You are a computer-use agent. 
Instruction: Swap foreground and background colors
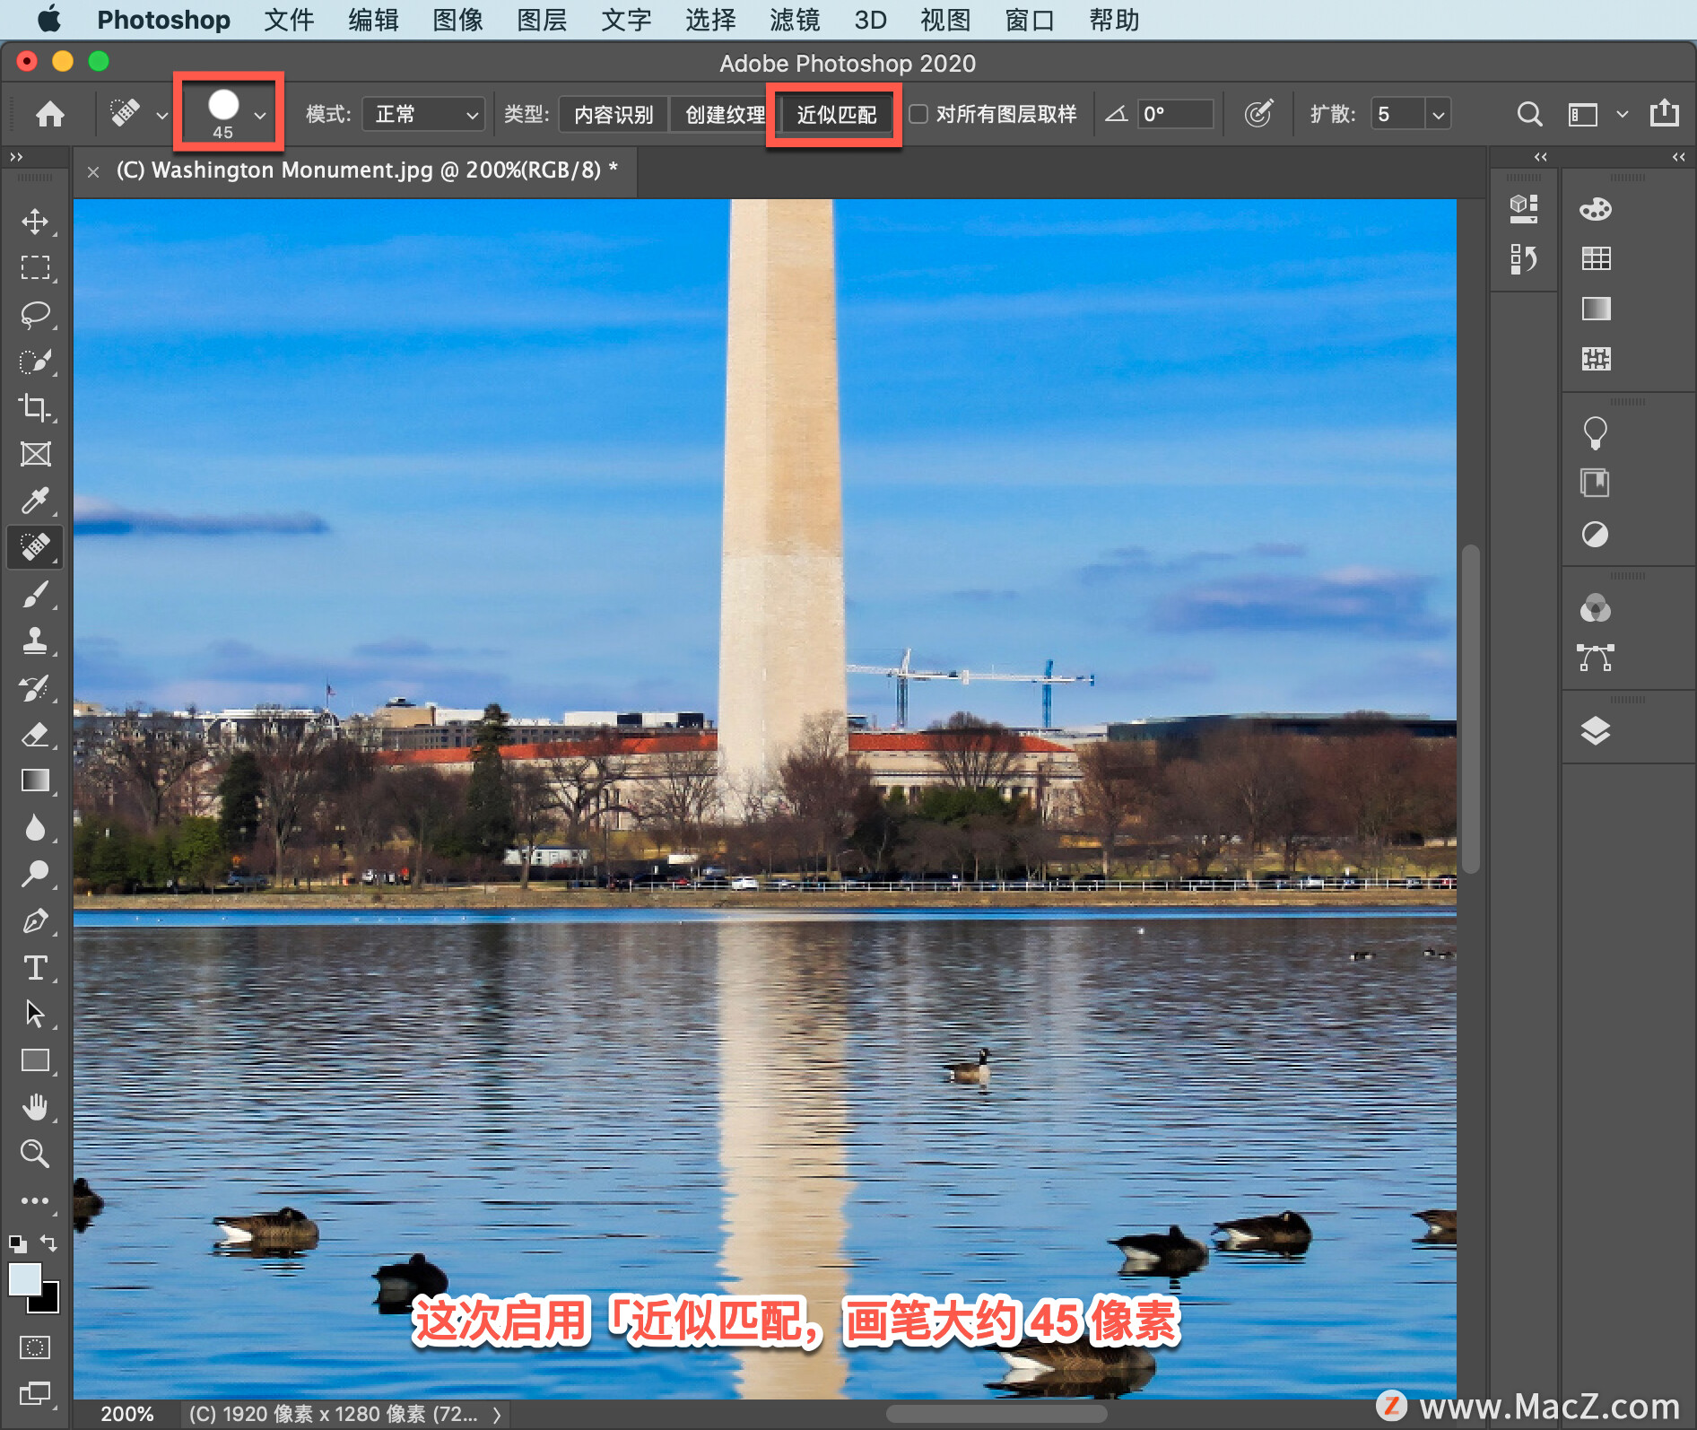tap(48, 1243)
